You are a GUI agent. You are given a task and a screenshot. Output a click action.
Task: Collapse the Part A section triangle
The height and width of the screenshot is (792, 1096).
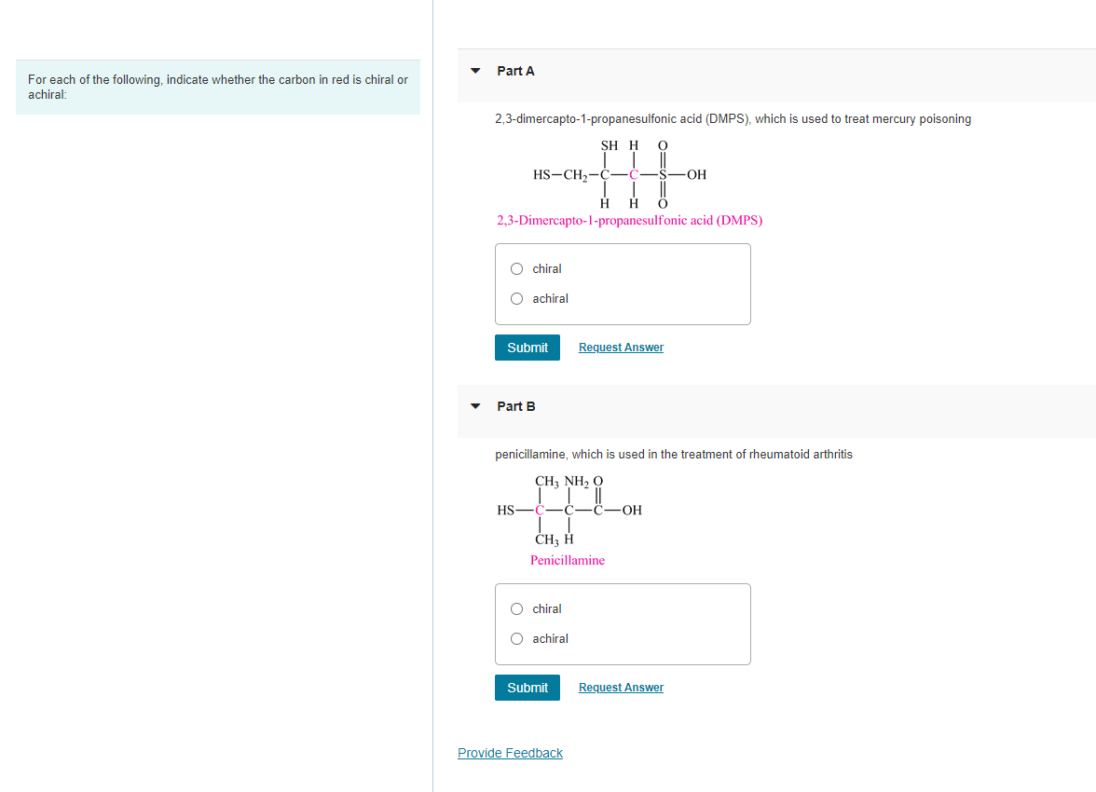click(475, 70)
